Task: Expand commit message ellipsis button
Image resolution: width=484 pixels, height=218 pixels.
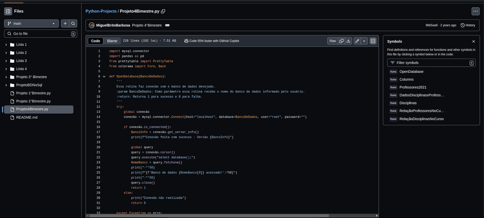Action: coord(167,25)
